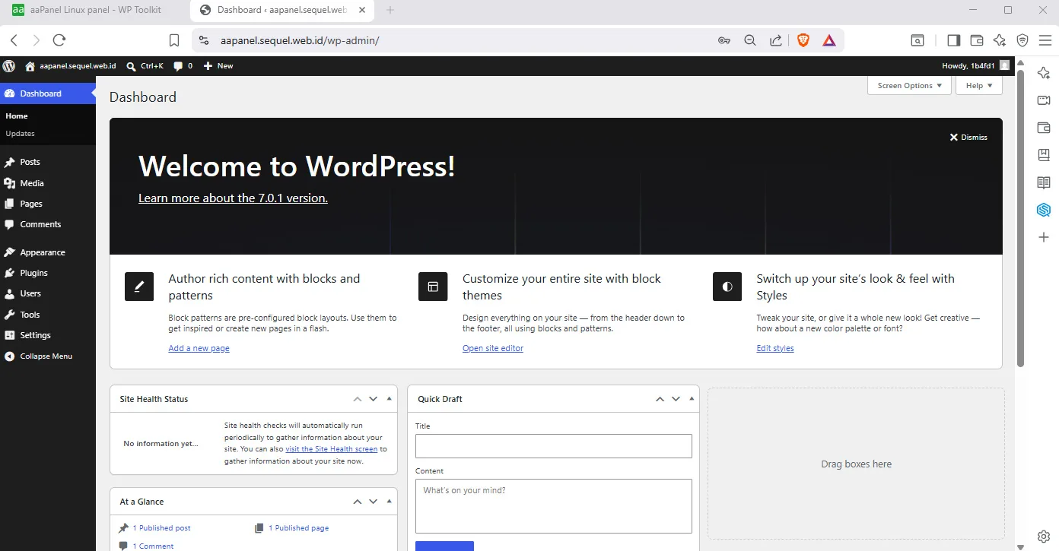Screen dimensions: 1059x551
Task: Open the browser hamburger menu
Action: 1045,40
